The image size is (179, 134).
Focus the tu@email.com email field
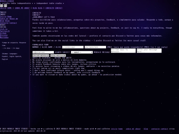click(43, 52)
